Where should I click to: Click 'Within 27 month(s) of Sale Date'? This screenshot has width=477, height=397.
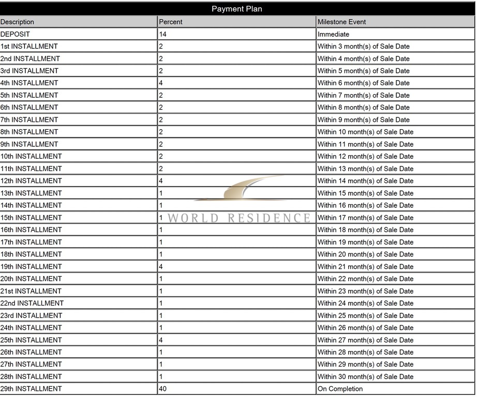366,340
